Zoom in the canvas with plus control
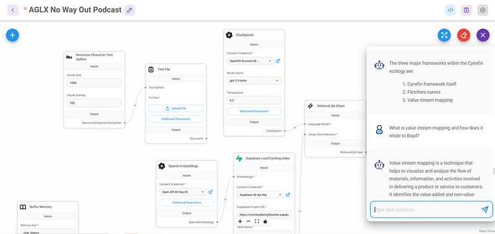 pyautogui.click(x=240, y=222)
